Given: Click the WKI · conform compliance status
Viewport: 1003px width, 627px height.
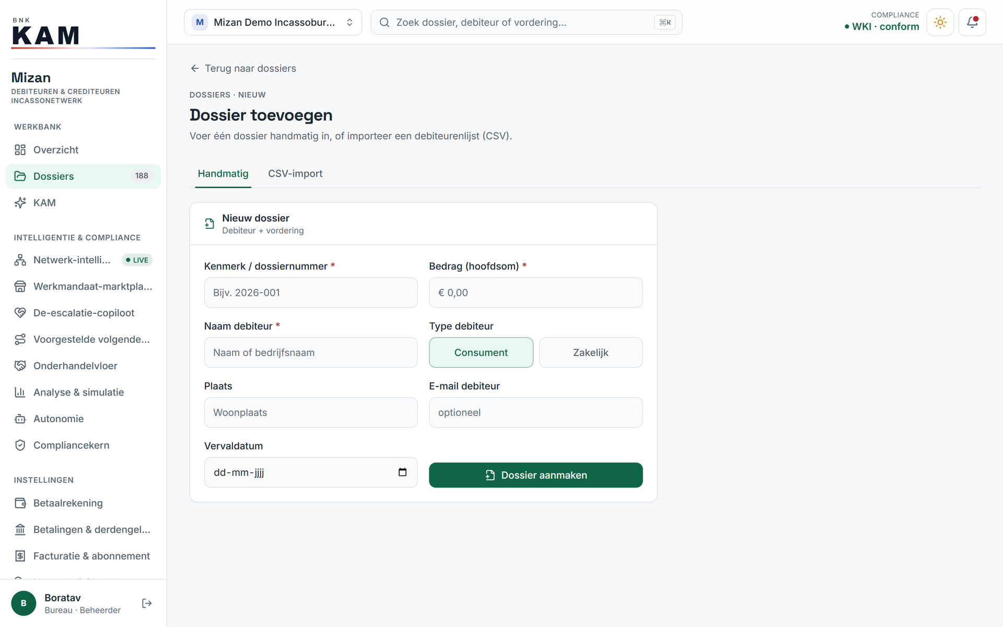Looking at the screenshot, I should pyautogui.click(x=882, y=27).
